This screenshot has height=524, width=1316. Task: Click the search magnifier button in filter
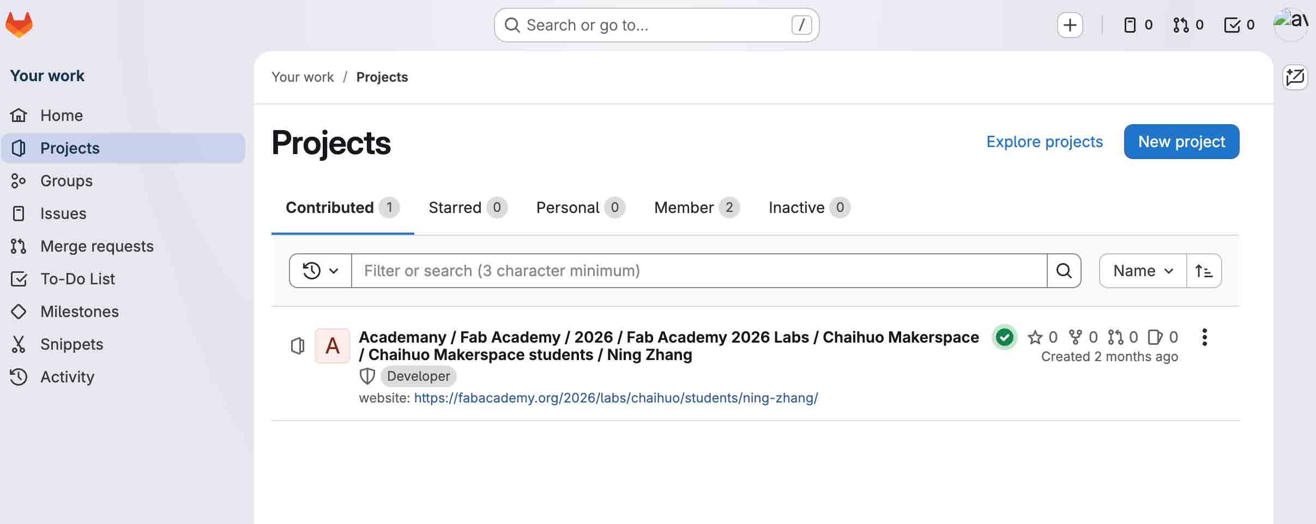(1064, 271)
